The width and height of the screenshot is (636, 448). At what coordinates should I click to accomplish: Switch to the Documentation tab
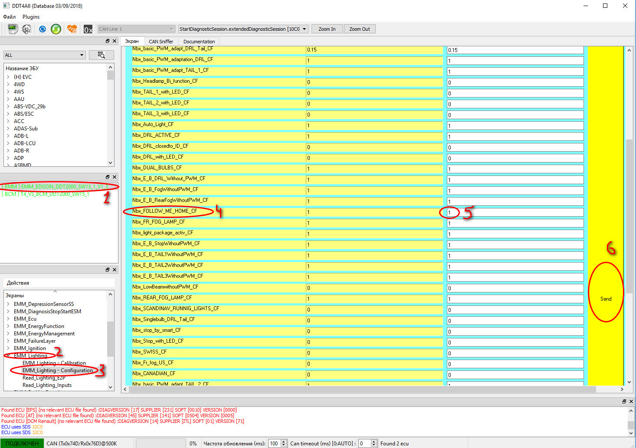(199, 42)
